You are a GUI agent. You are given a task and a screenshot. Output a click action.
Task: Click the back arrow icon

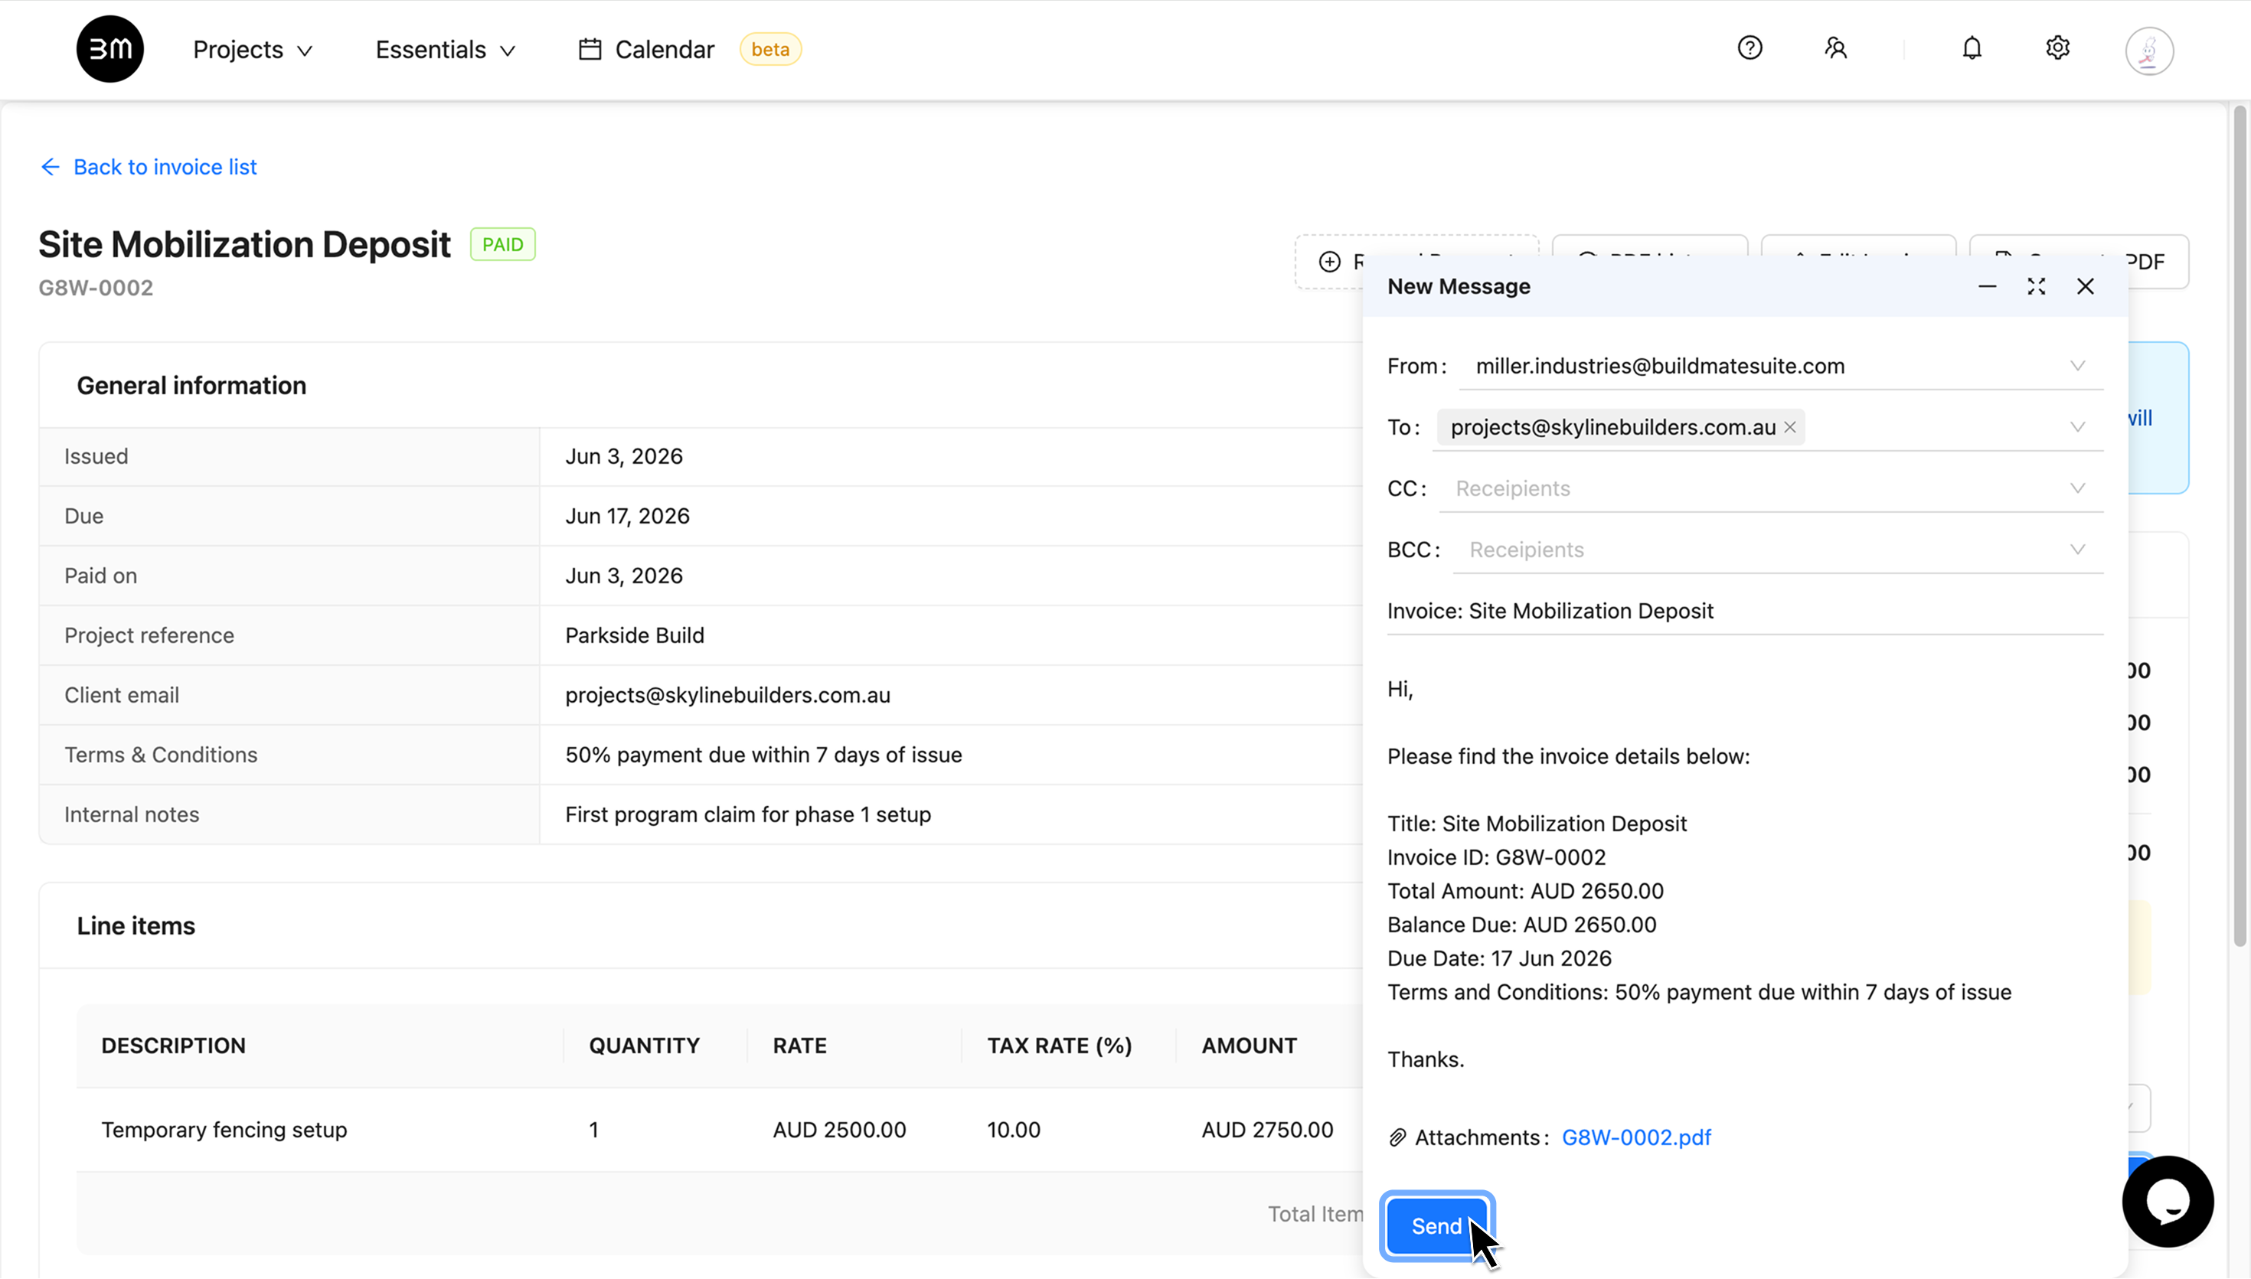tap(50, 167)
